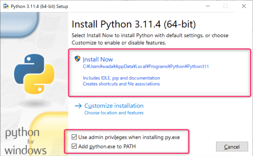This screenshot has width=253, height=156.
Task: Click 'Choose location and features' subtitle
Action: (x=114, y=113)
